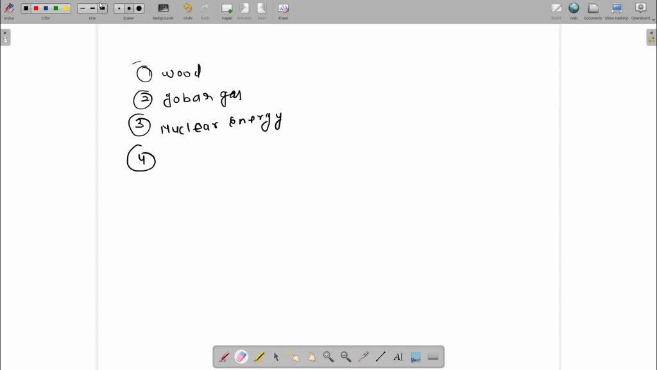Click the Undo button
657x370 pixels.
(x=187, y=10)
